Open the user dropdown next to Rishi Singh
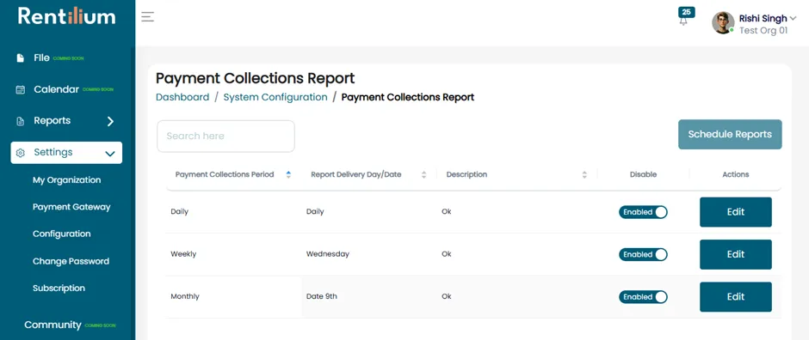809x340 pixels. (793, 19)
